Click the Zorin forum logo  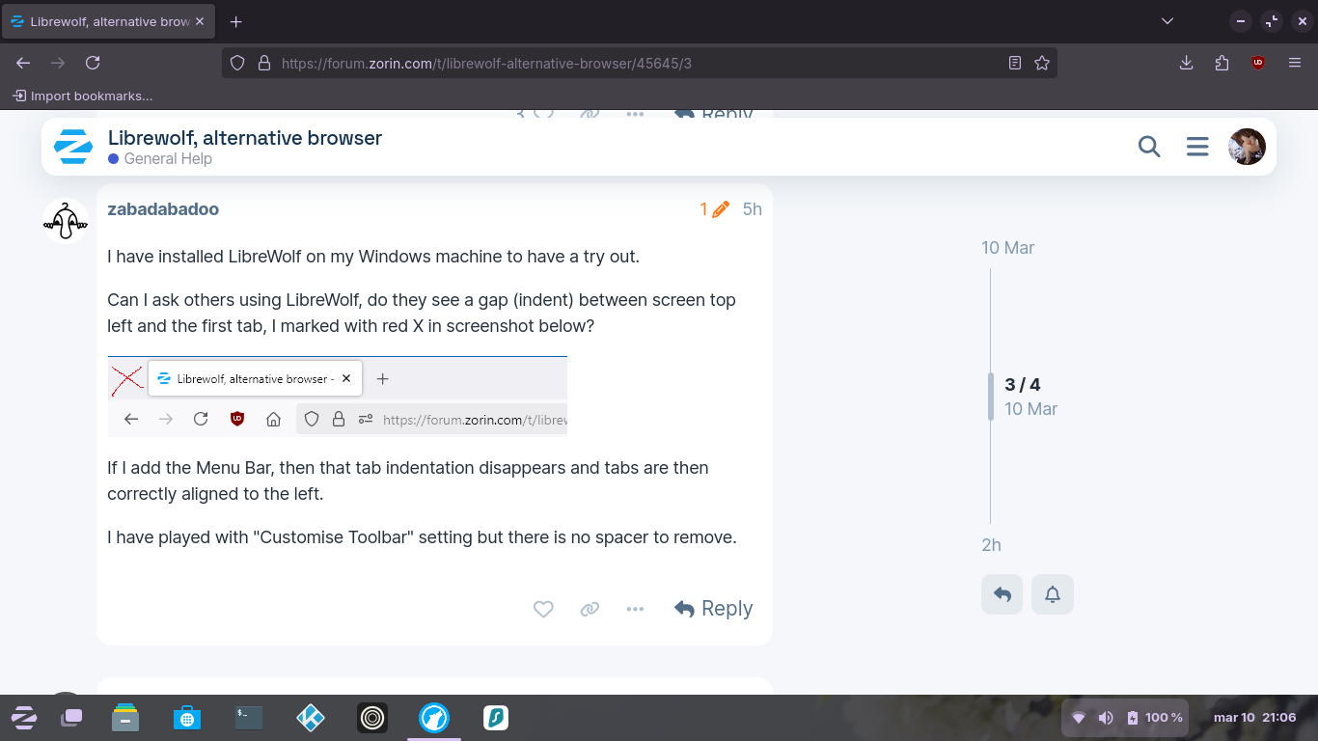click(x=72, y=147)
